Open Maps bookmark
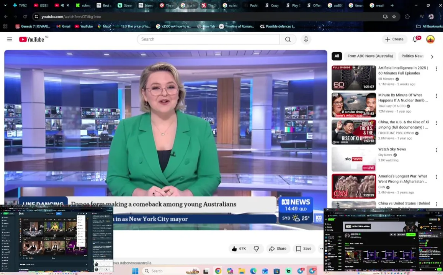Screen dimensions: 443x275 pyautogui.click(x=104, y=26)
